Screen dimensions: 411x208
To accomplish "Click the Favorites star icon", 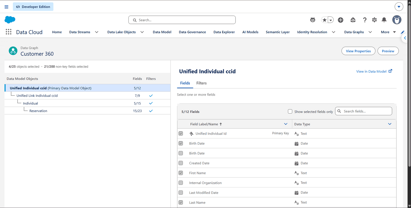I will click(x=324, y=20).
